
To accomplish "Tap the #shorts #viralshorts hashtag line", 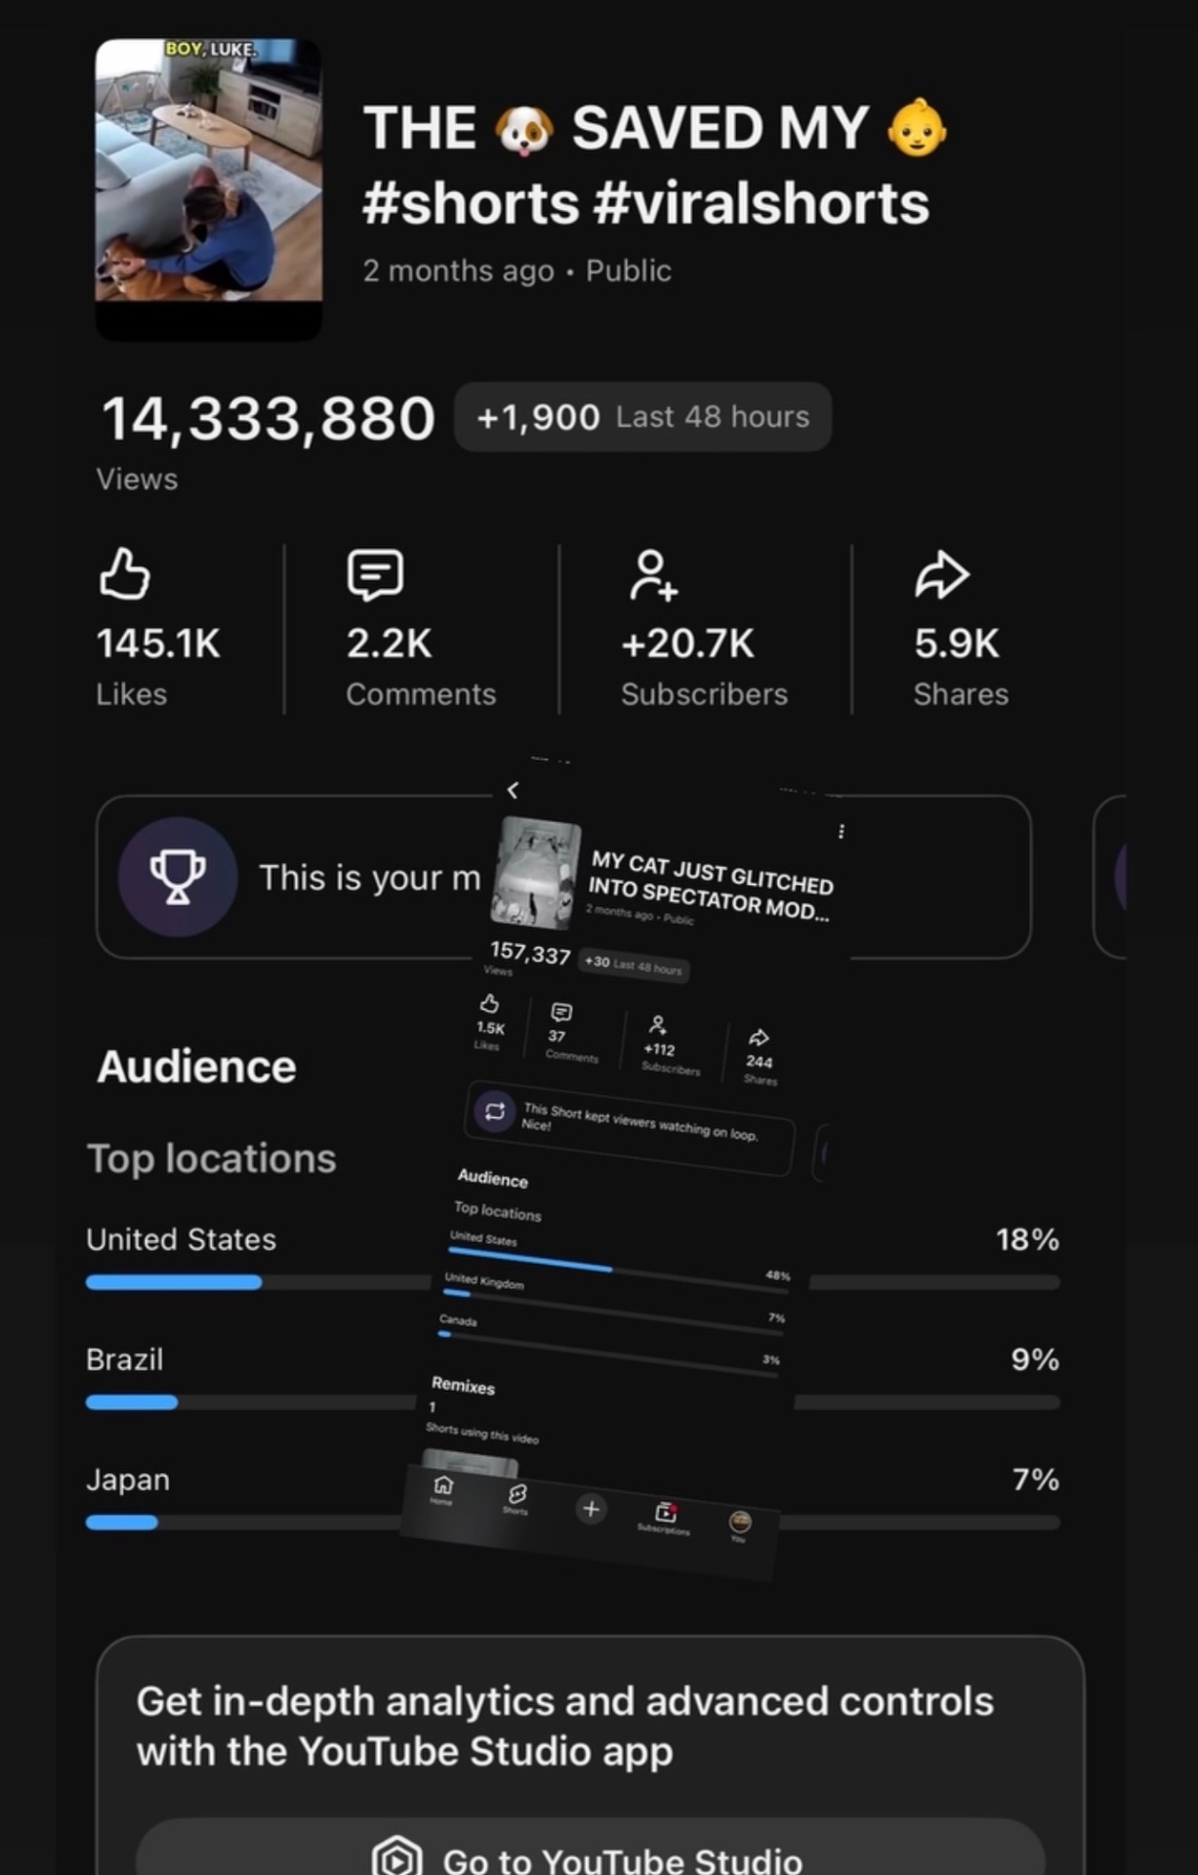I will pos(645,203).
